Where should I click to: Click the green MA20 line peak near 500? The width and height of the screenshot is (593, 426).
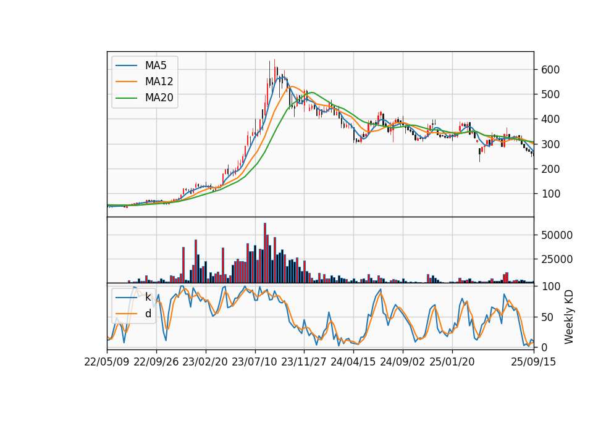[x=311, y=92]
